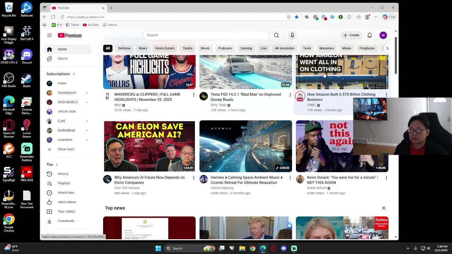
Task: Open the Windows Start menu
Action: coord(158,248)
